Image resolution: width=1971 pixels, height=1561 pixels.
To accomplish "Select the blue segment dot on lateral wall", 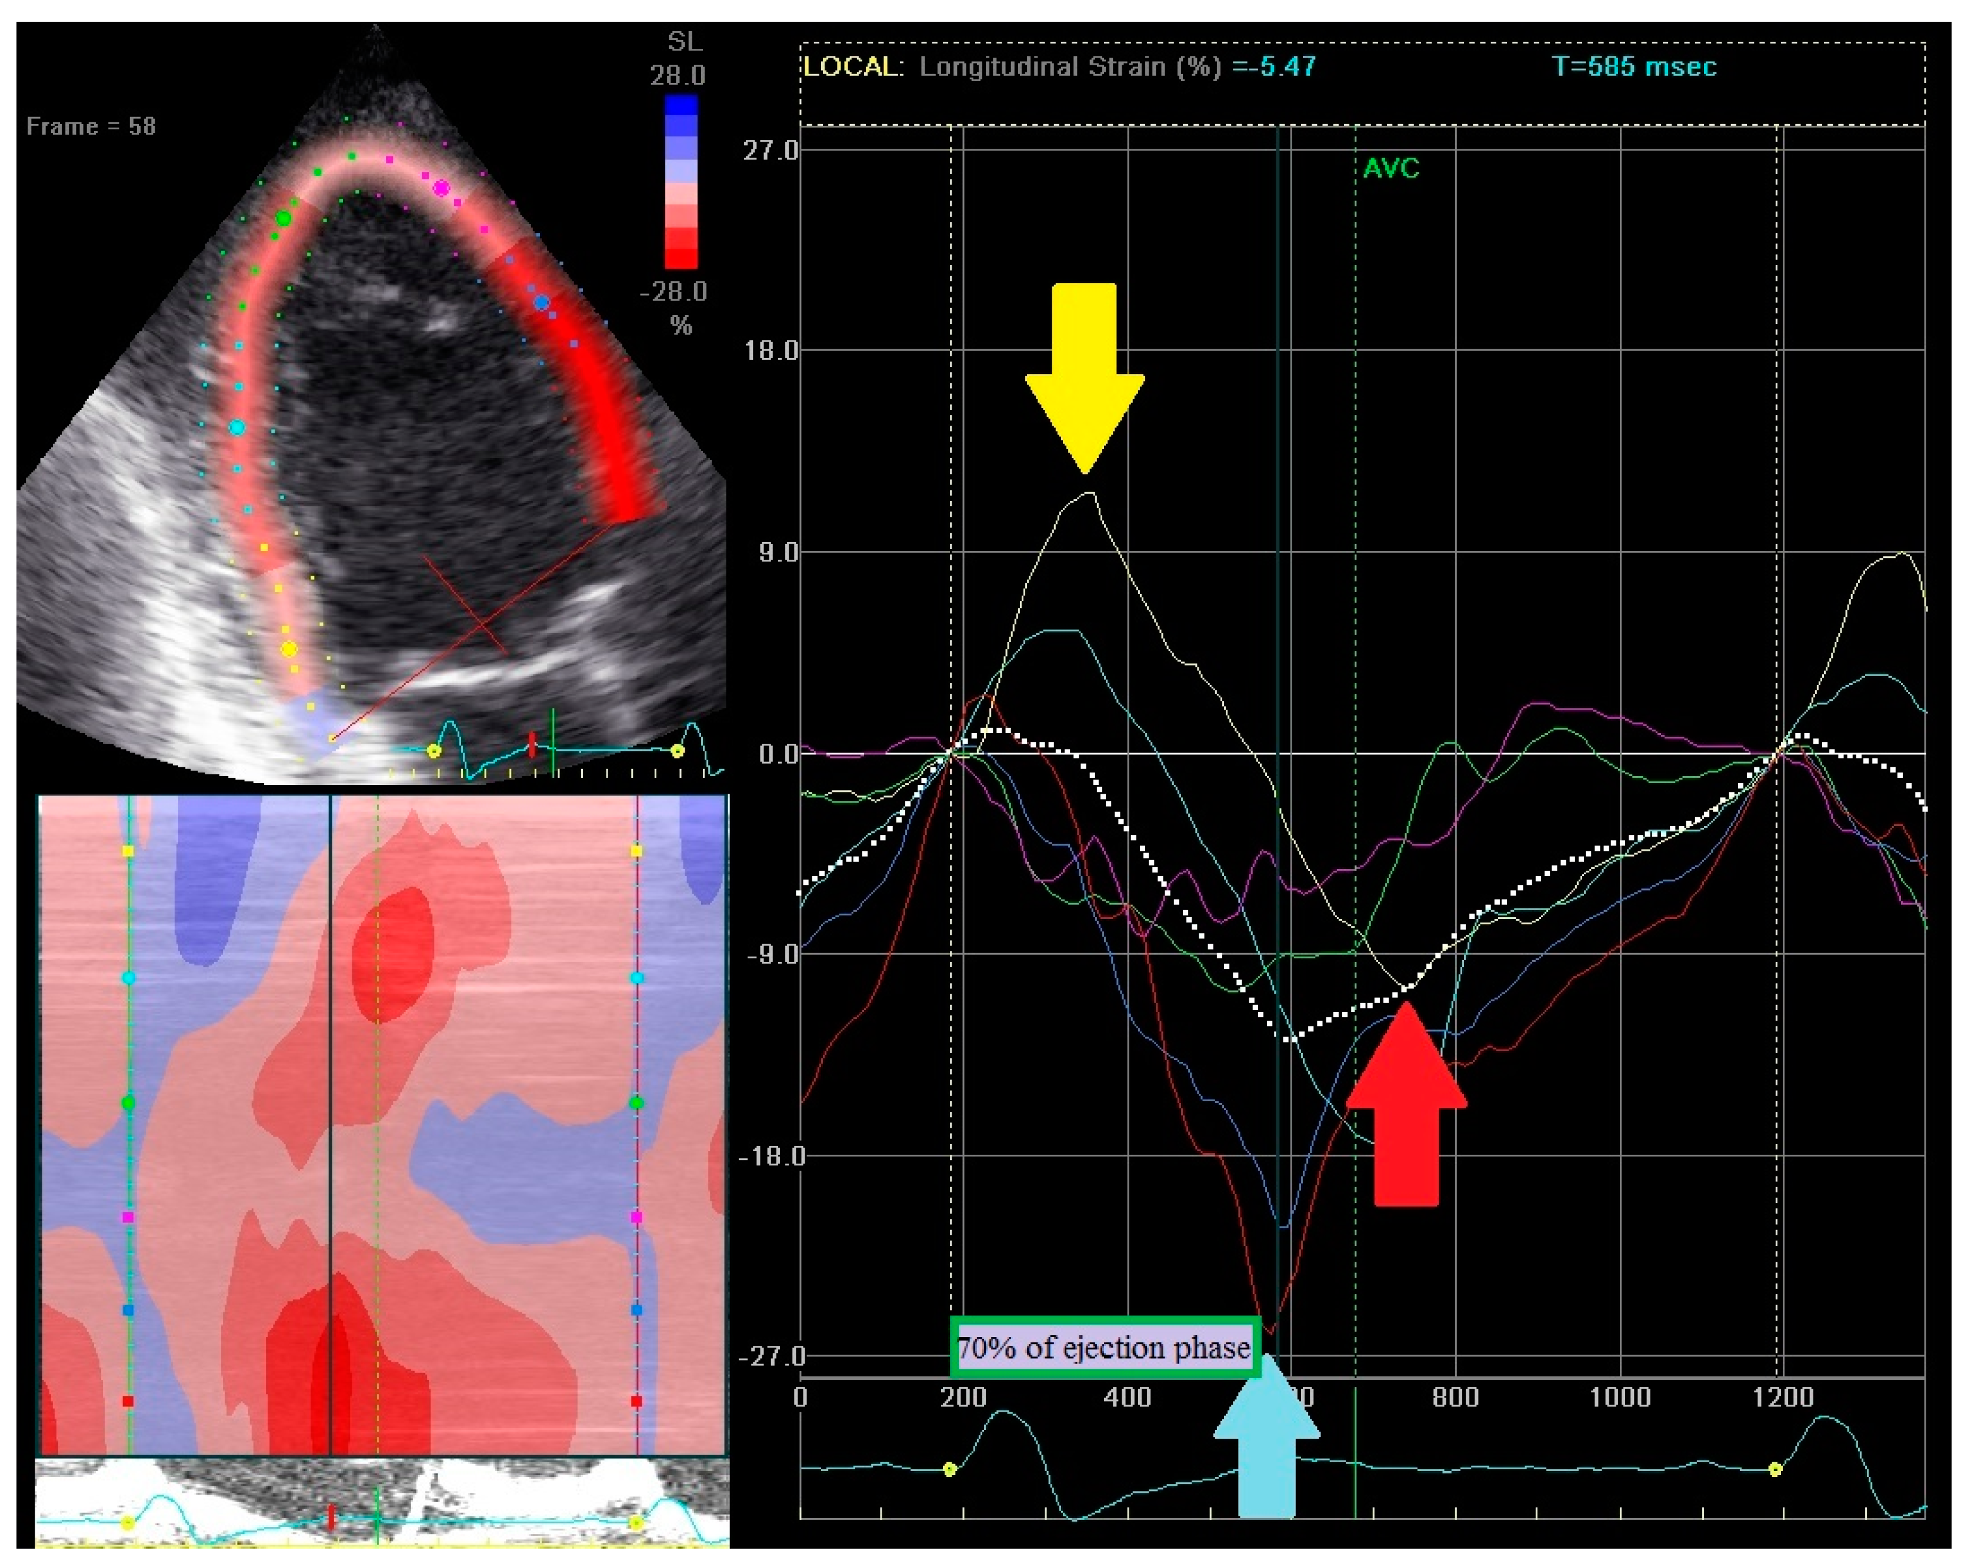I will 541,303.
